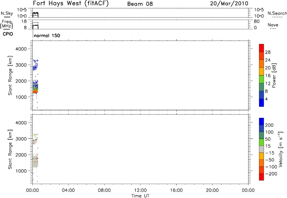Click the date '20/Mar/2010'
Image resolution: width=287 pixels, height=198 pixels.
tap(229, 4)
